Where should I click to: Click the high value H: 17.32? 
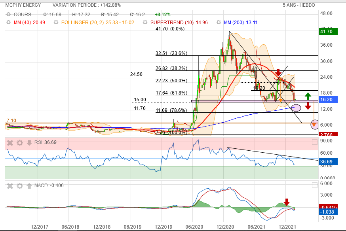click(81, 15)
